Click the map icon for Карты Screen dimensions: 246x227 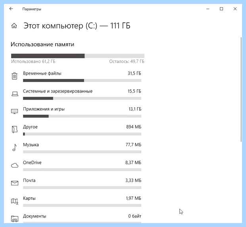click(15, 201)
